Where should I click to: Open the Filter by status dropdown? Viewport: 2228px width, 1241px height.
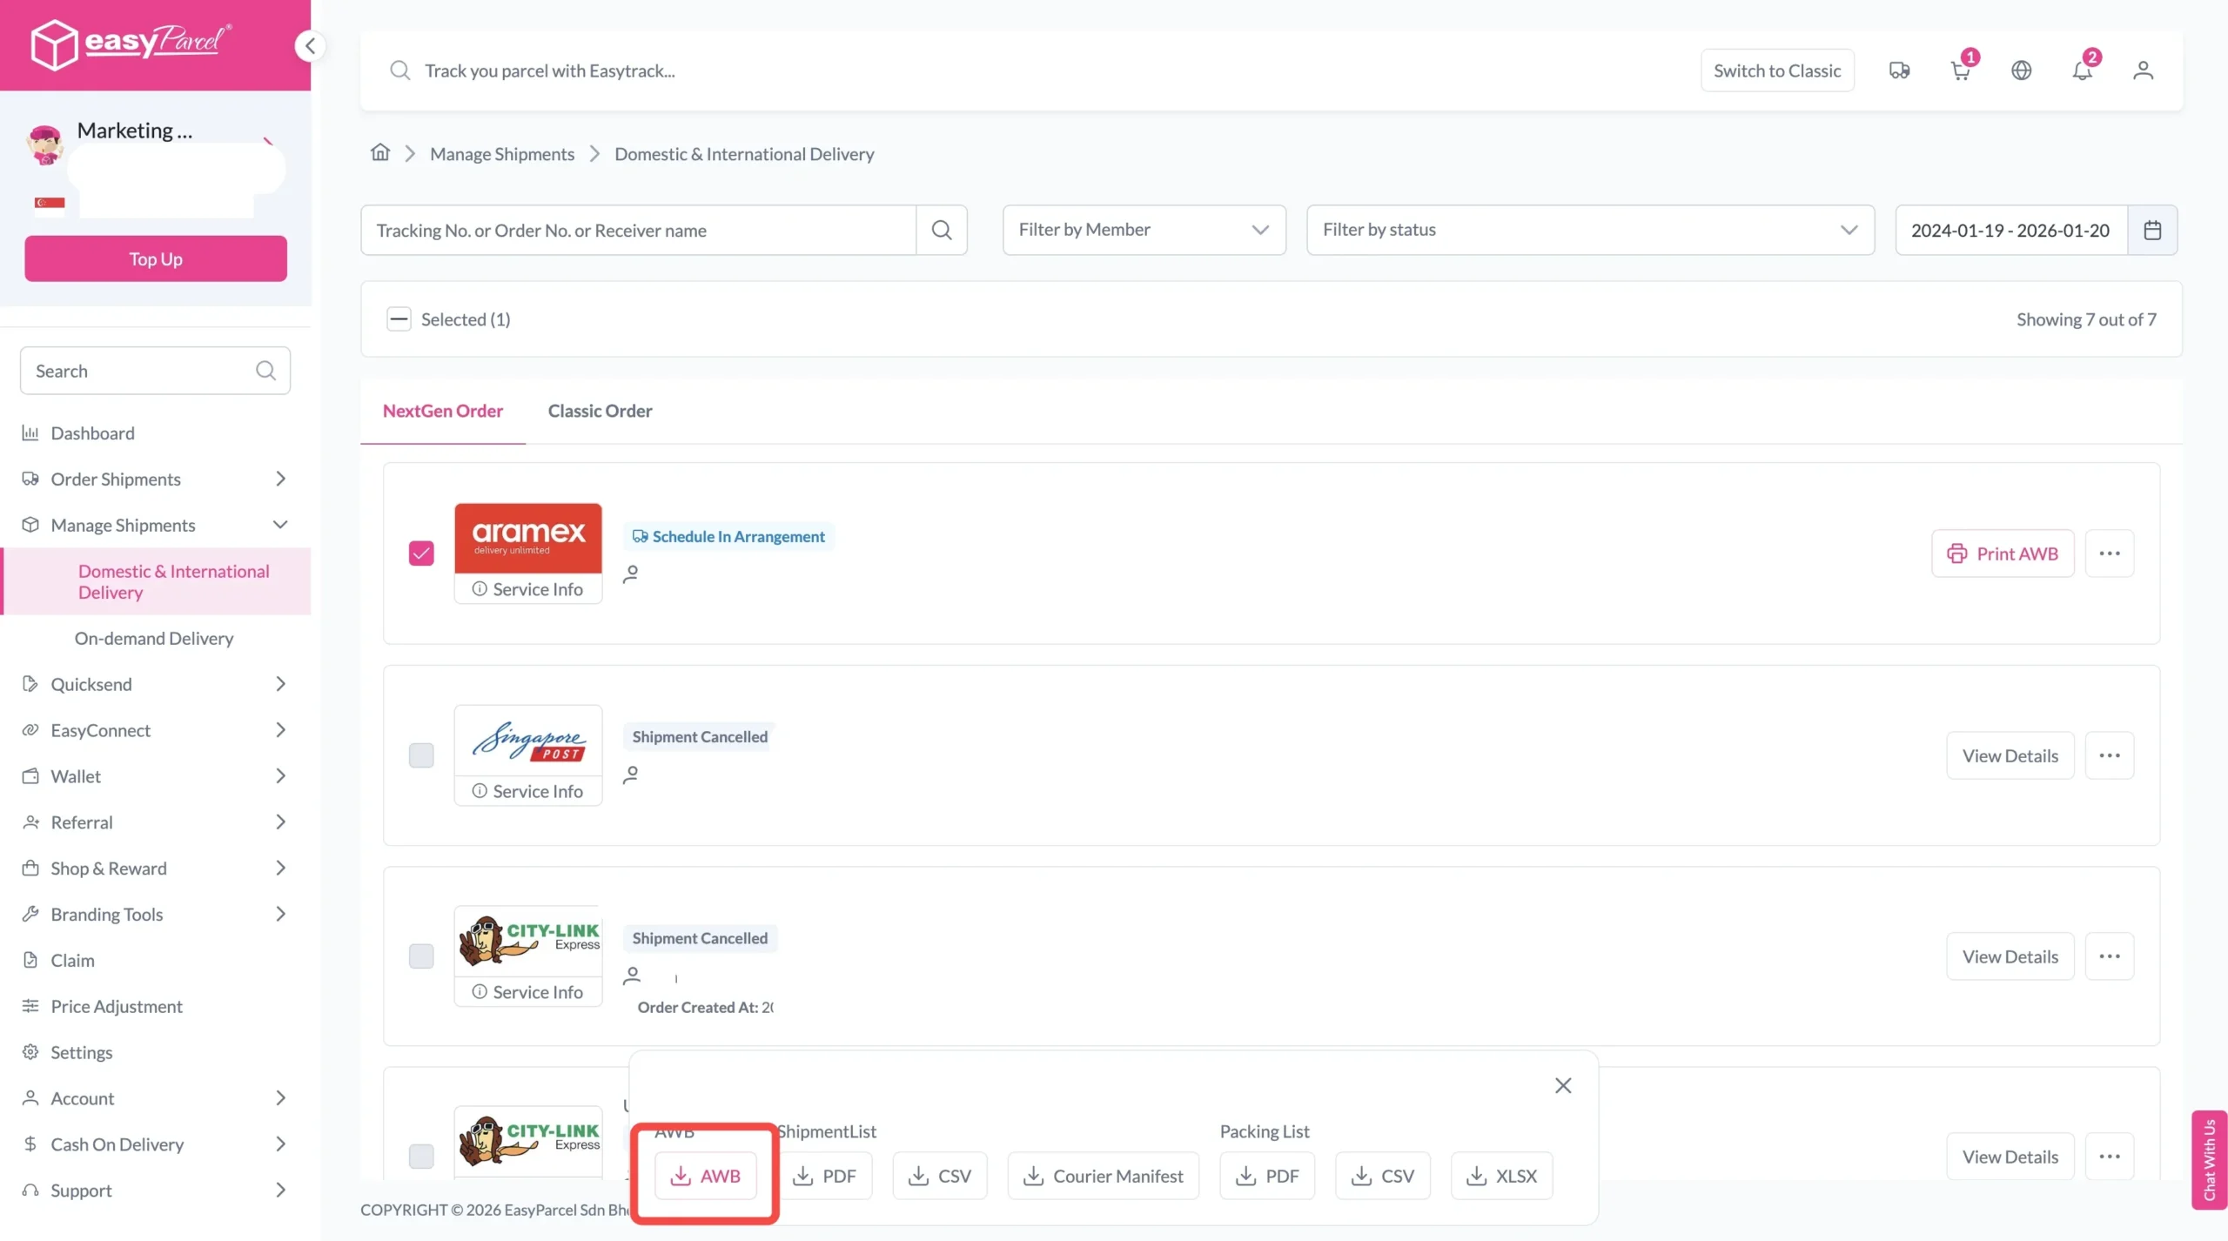click(1590, 230)
